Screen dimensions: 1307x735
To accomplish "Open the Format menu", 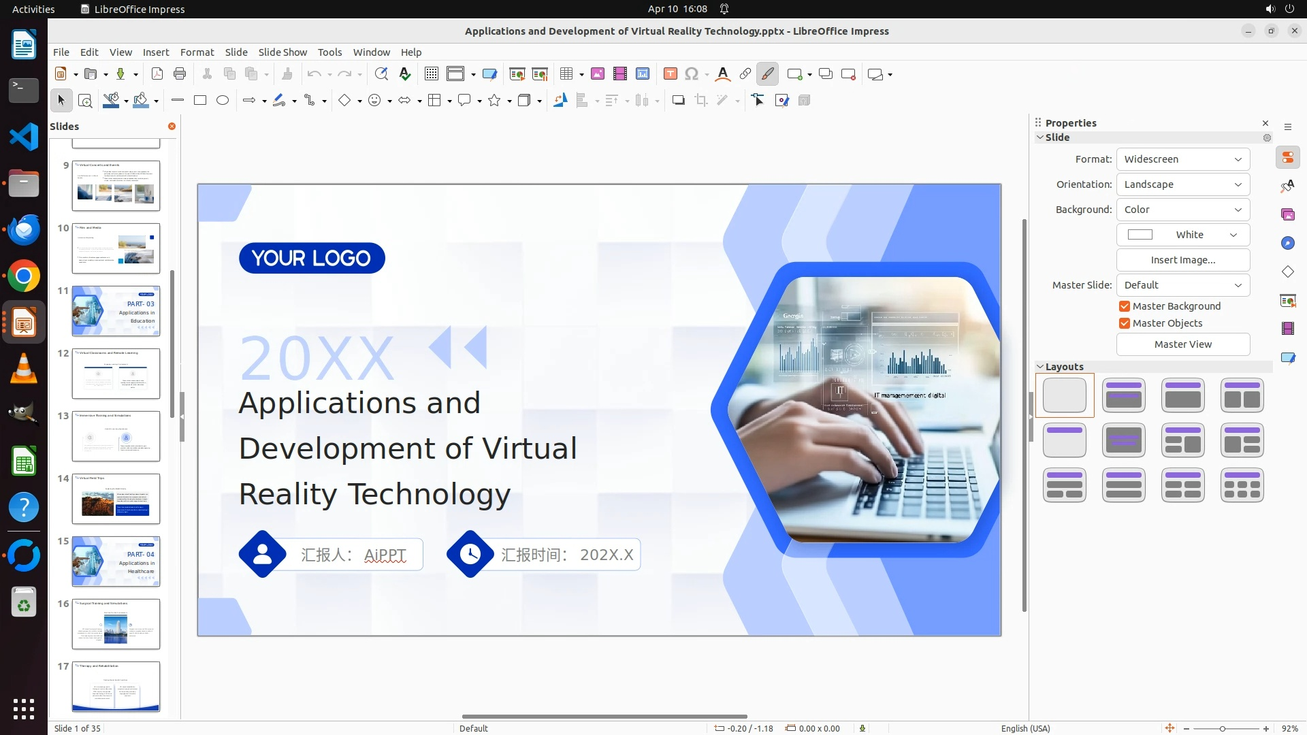I will click(197, 52).
